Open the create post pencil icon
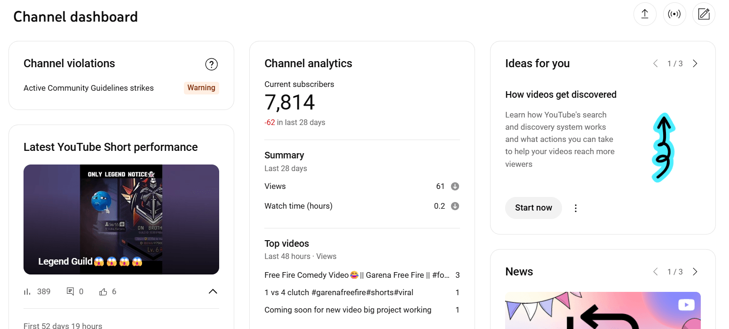 (x=704, y=15)
